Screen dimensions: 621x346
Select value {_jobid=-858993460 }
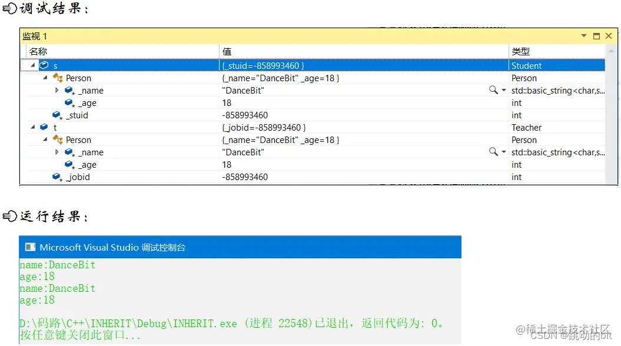(x=264, y=128)
